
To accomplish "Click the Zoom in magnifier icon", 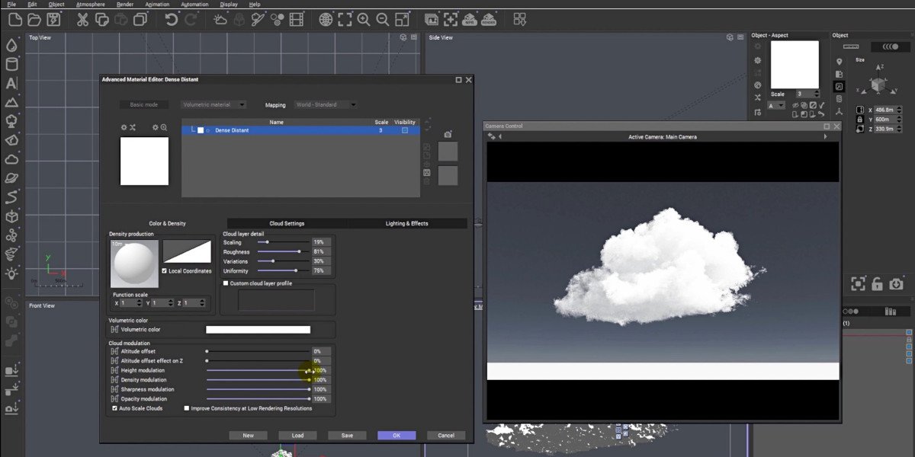I will [x=364, y=19].
